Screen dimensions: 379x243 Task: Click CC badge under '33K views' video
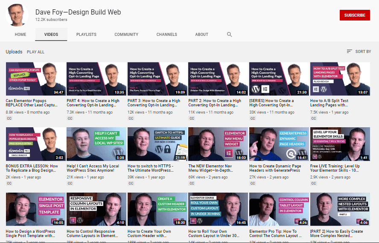253,118
